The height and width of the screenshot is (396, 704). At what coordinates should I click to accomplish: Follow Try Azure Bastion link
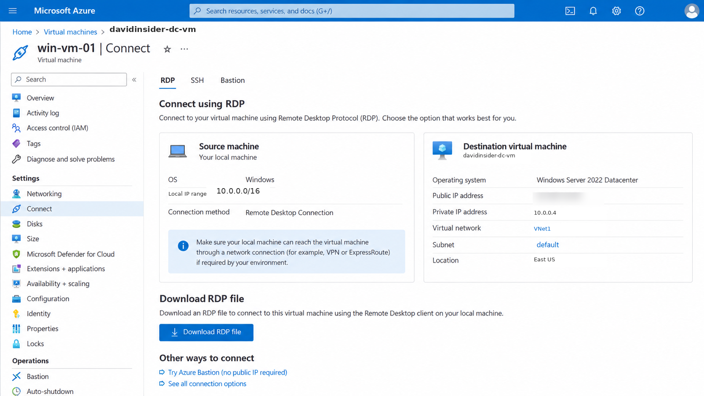pyautogui.click(x=227, y=372)
